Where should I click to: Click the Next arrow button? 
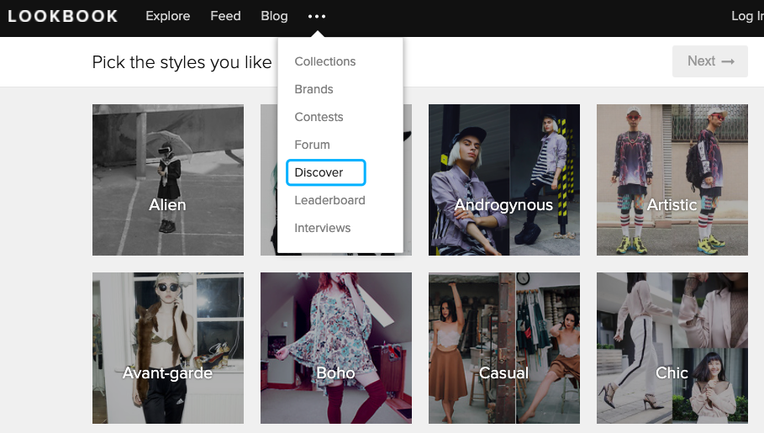(710, 61)
